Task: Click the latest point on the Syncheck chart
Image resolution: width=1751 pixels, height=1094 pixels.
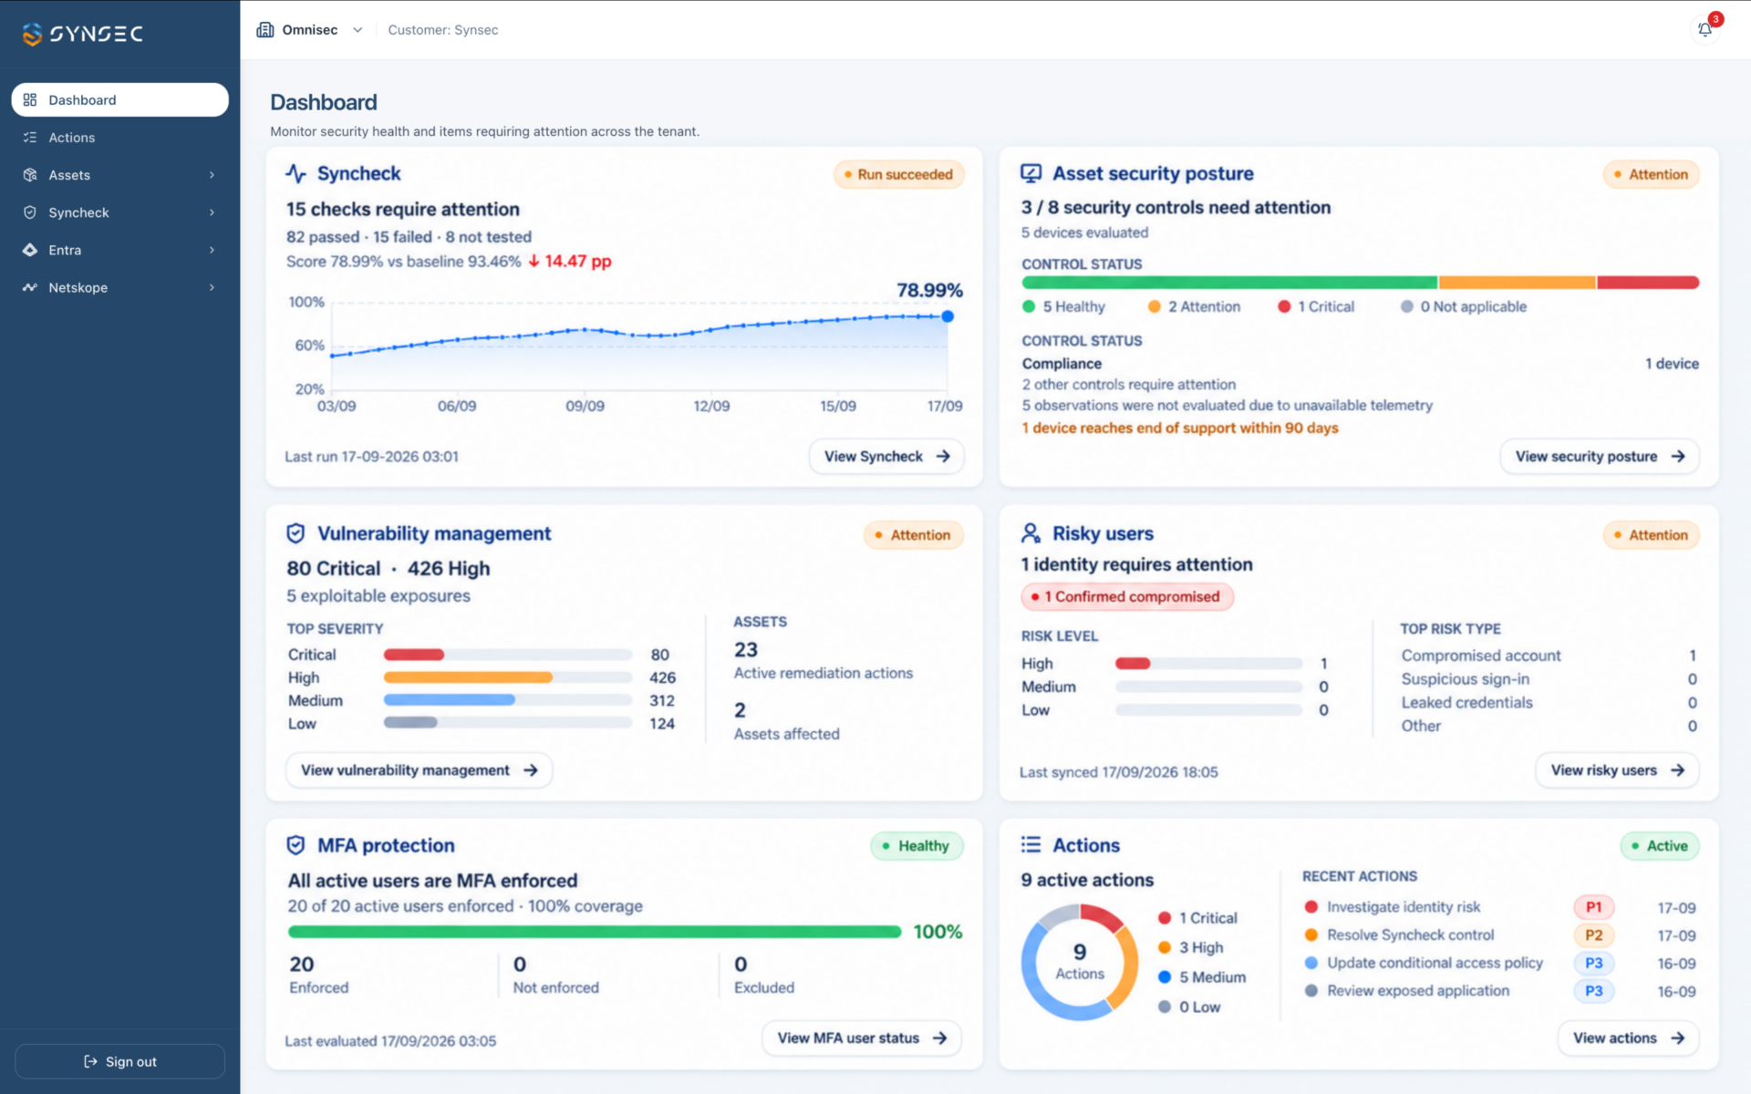Action: 948,316
